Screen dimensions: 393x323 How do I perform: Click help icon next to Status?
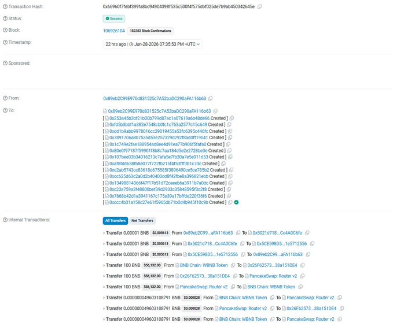pyautogui.click(x=5, y=18)
